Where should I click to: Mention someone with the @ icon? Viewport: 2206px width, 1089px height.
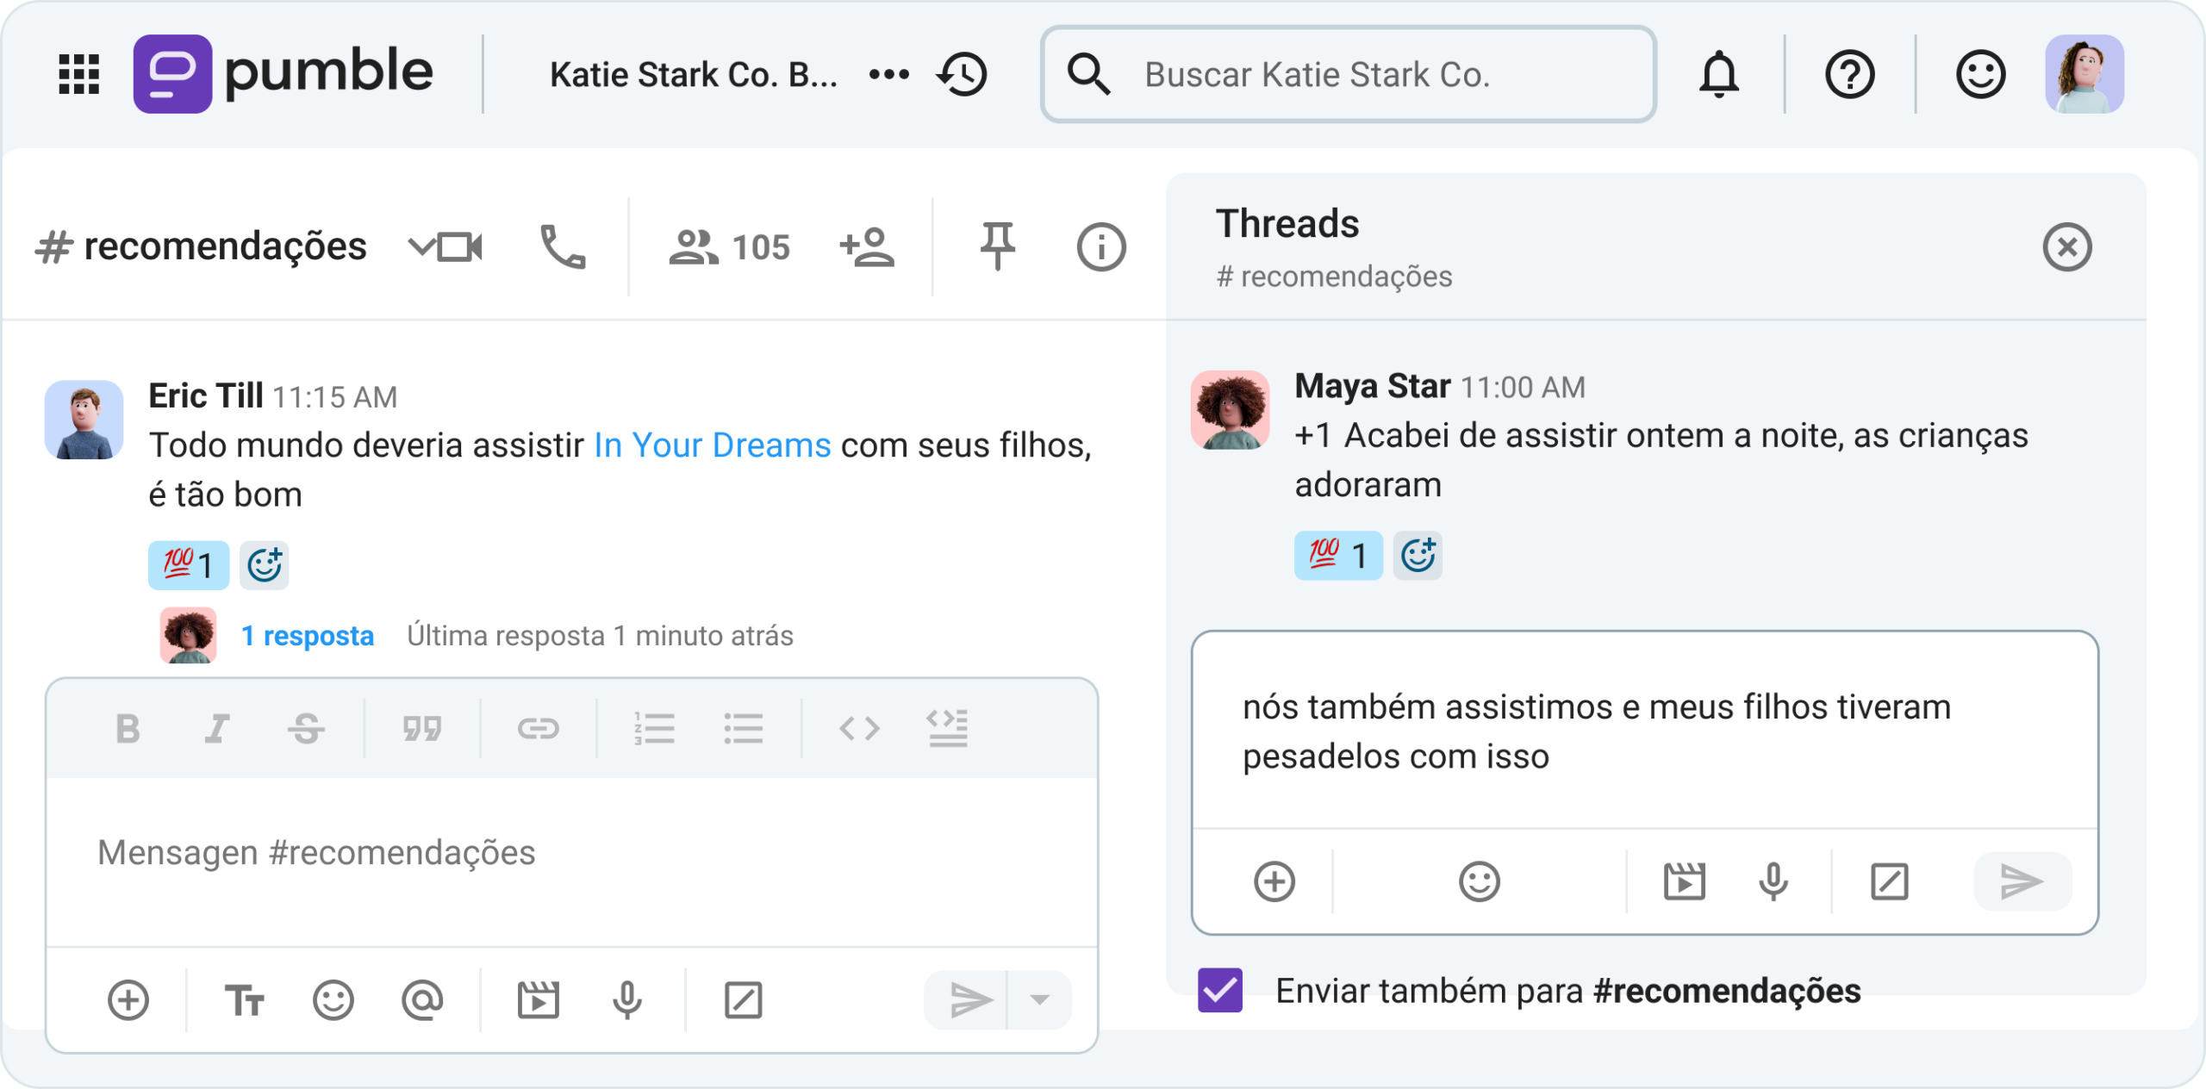coord(421,1000)
